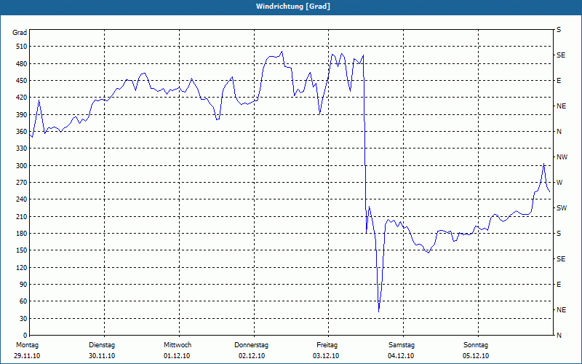Click the 270 degree axis label
Image resolution: width=582 pixels, height=364 pixels.
coord(22,183)
